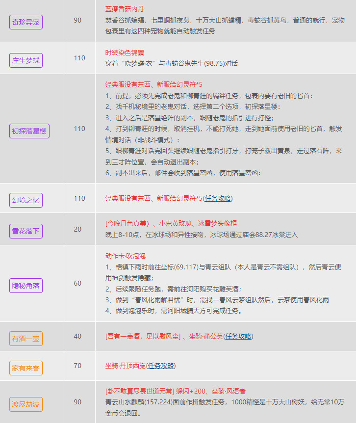The height and width of the screenshot is (423, 356).
Task: Click red text 经典服没有东西 in 幻境之忆 row
Action: [x=128, y=199]
